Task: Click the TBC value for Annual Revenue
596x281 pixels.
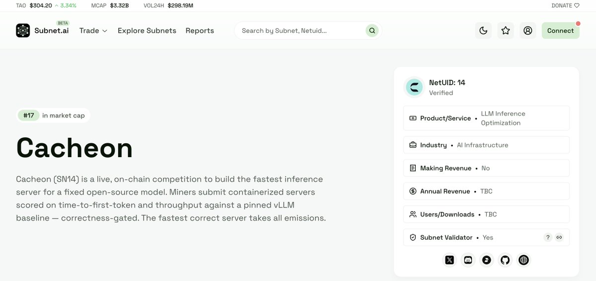Action: pos(486,191)
